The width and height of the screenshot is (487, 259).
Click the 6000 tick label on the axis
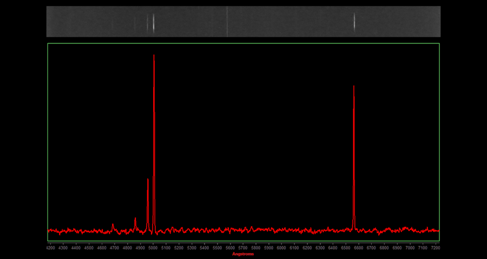tap(281, 248)
